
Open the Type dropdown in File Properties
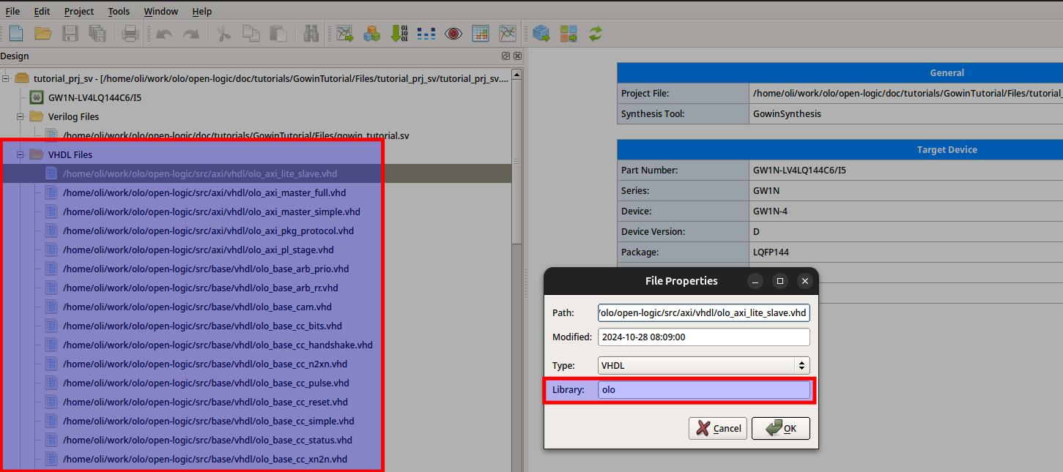[x=704, y=365]
